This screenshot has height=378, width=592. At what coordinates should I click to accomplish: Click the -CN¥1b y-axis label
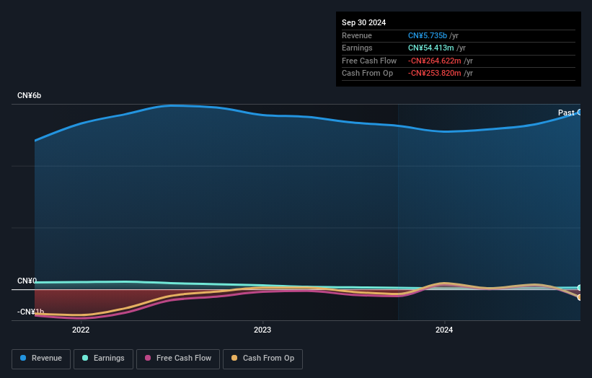click(x=30, y=312)
